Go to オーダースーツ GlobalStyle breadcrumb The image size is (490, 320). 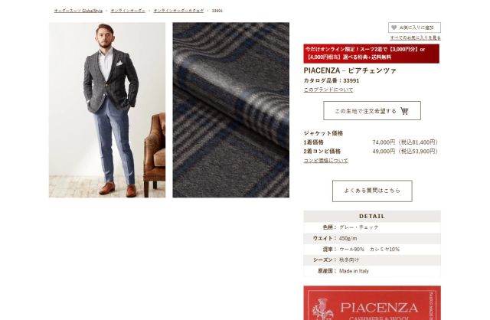pyautogui.click(x=78, y=11)
